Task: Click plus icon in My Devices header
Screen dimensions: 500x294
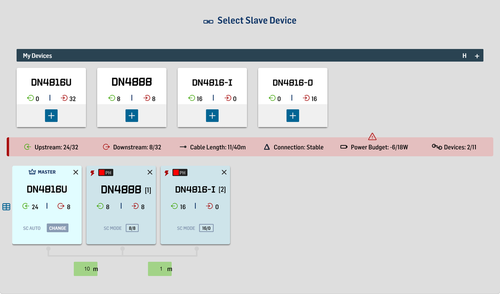Action: 477,56
